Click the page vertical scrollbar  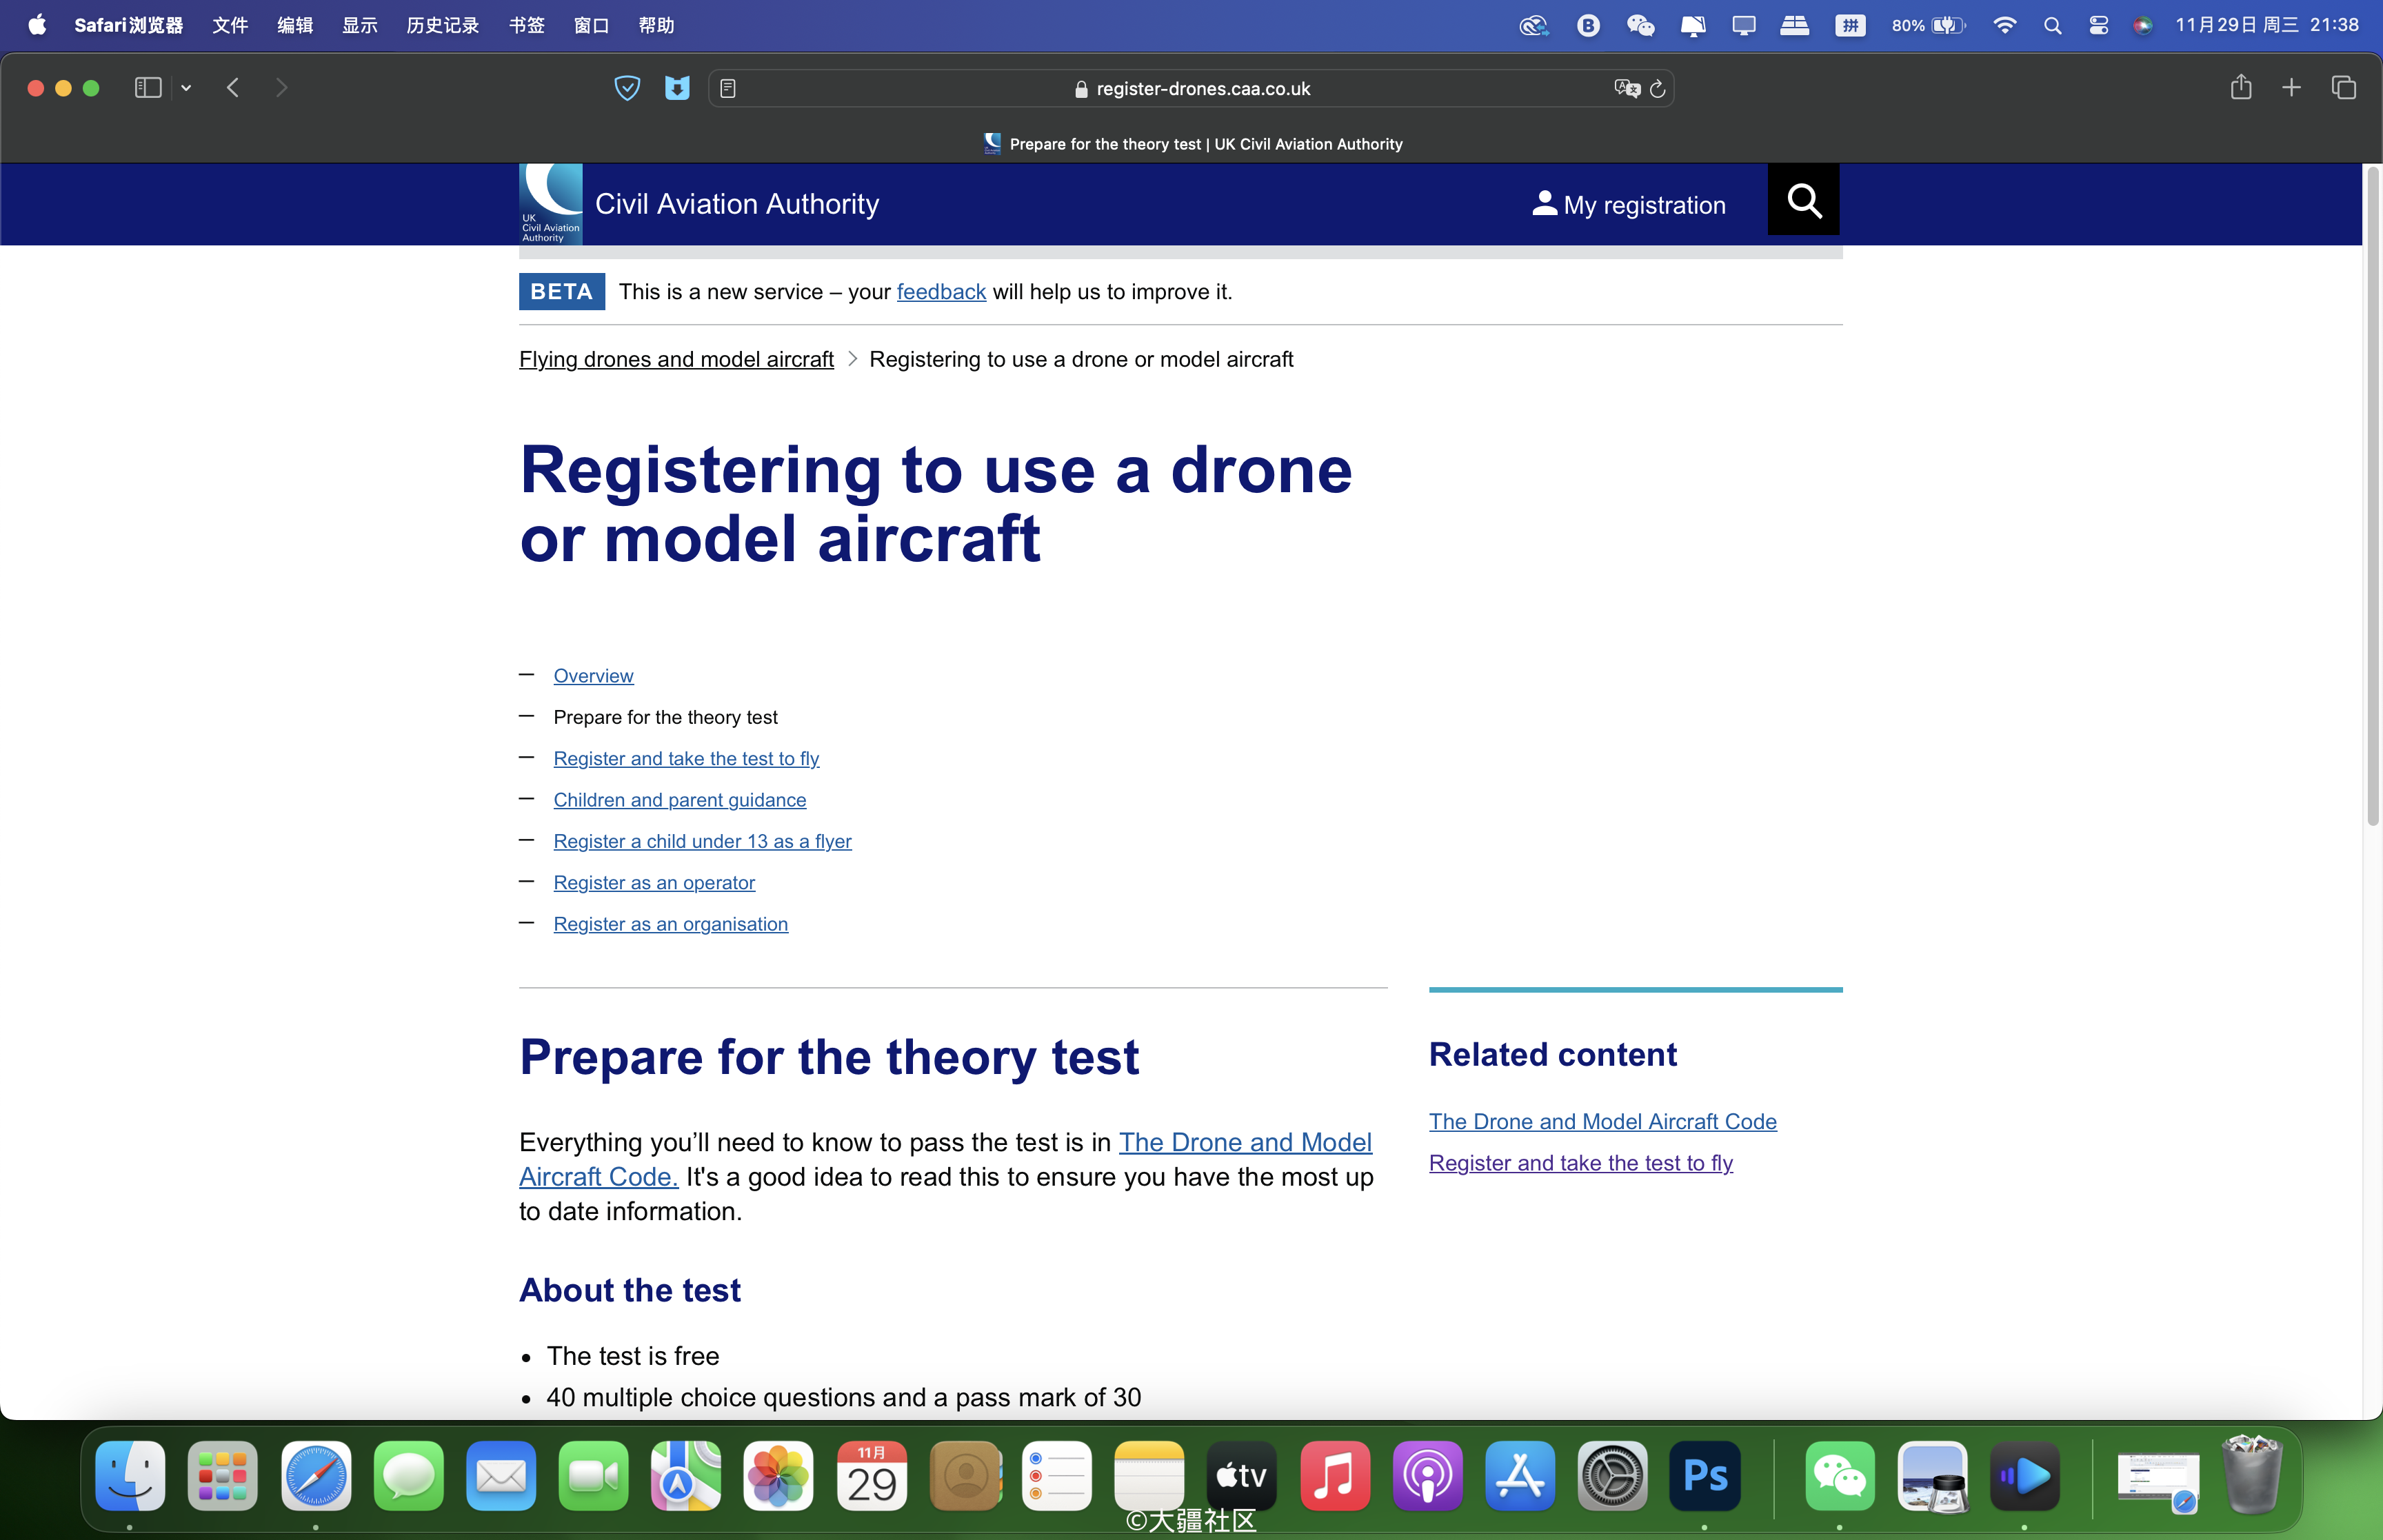2372,496
